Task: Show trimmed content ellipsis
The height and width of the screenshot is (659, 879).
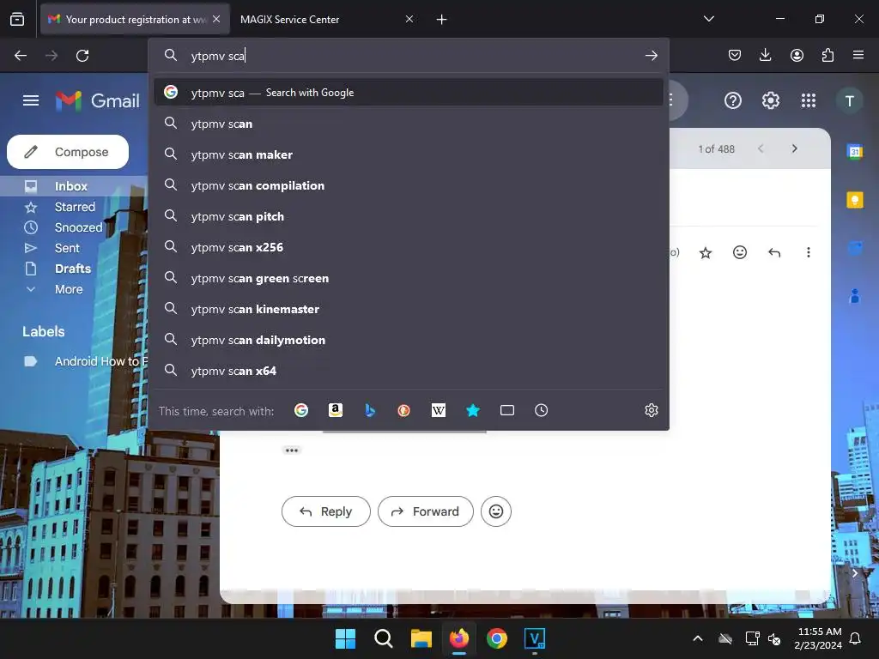Action: click(x=292, y=450)
